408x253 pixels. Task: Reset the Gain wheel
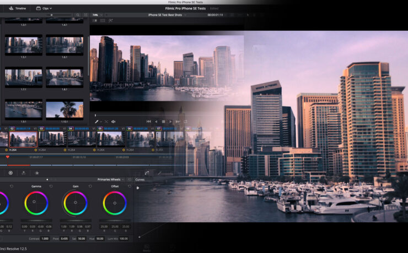coord(90,186)
